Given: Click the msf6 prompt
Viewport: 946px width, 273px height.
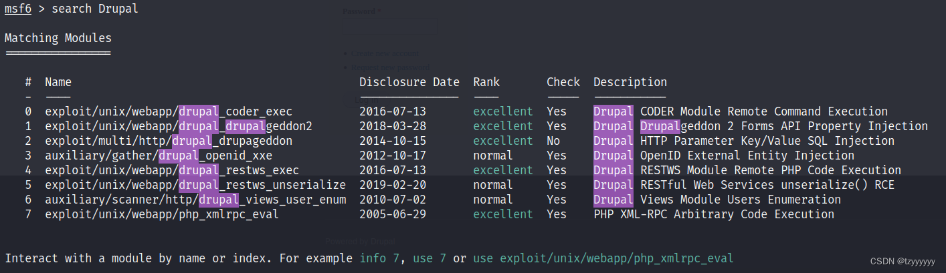Looking at the screenshot, I should click(x=18, y=9).
